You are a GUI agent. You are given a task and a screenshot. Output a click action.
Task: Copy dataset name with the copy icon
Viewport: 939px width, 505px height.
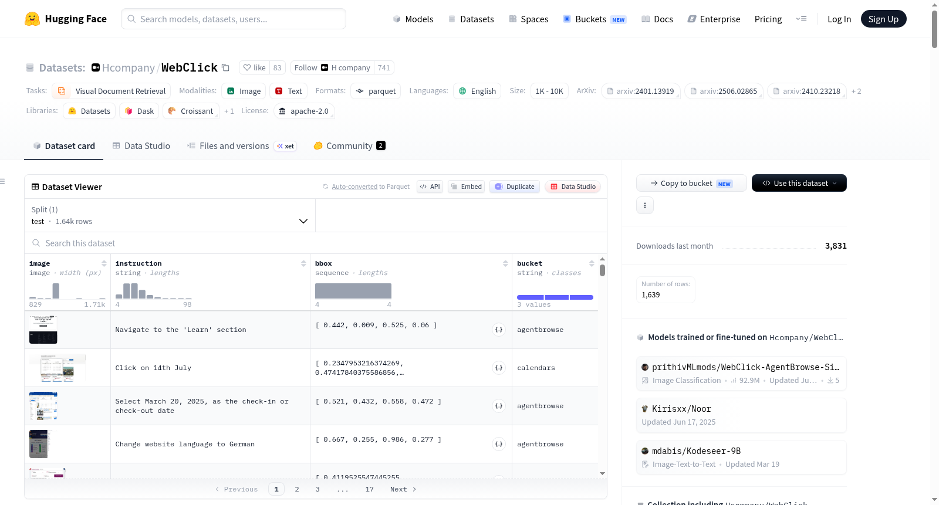[x=225, y=67]
